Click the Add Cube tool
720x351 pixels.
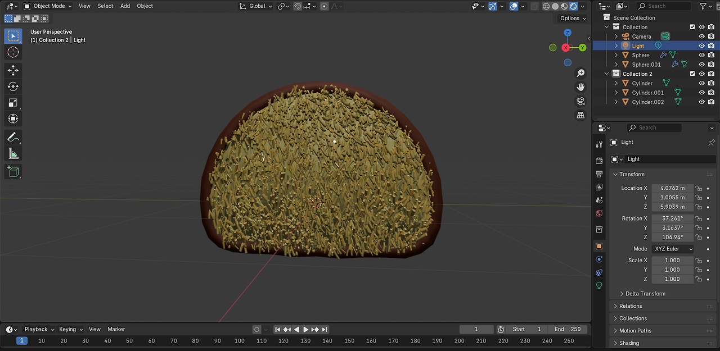(13, 171)
